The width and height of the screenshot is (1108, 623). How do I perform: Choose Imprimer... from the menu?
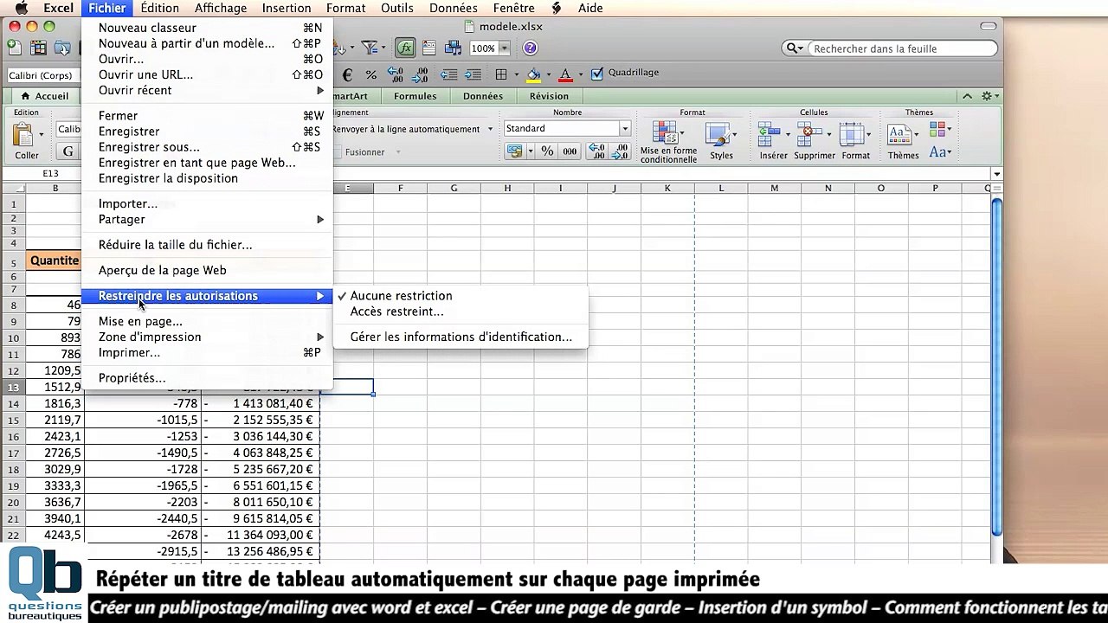coord(208,352)
